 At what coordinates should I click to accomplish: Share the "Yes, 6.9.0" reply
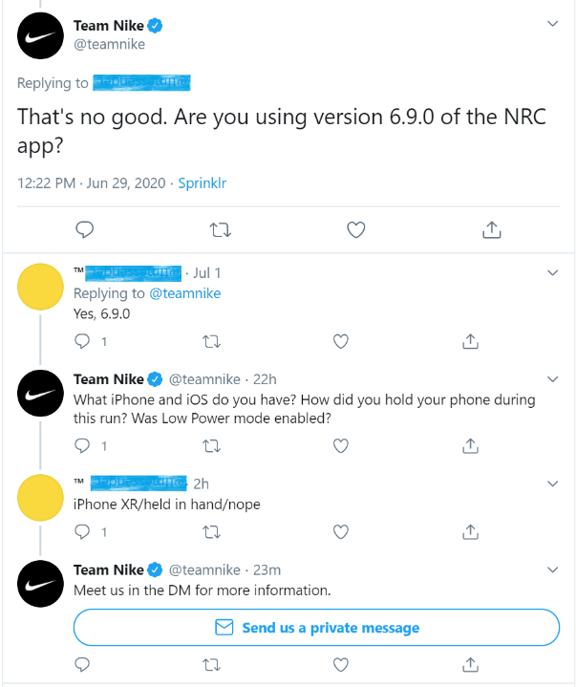470,340
